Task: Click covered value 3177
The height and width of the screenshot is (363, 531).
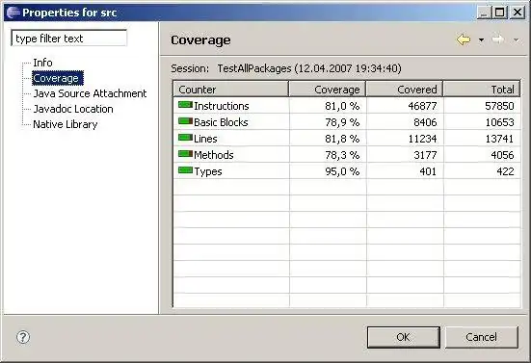Action: 425,155
